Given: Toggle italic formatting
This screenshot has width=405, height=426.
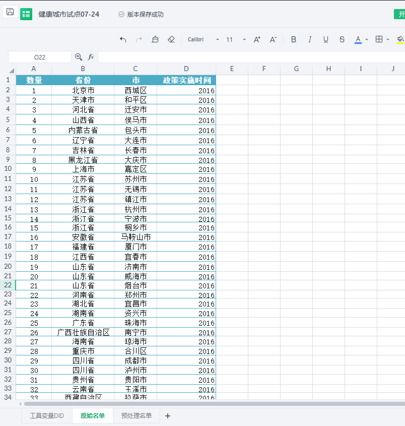Looking at the screenshot, I should (x=310, y=40).
